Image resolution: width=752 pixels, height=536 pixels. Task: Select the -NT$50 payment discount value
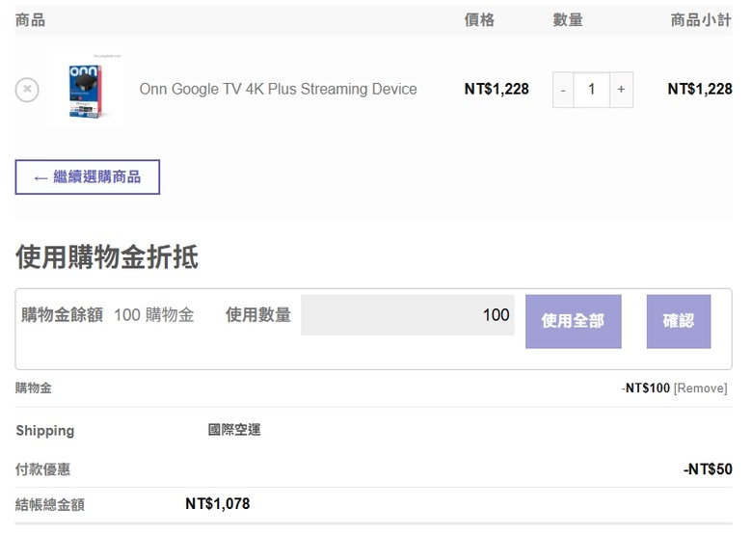tap(708, 469)
